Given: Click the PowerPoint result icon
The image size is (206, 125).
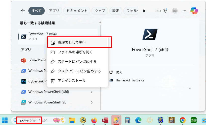Looking at the screenshot, I should pos(24,60).
